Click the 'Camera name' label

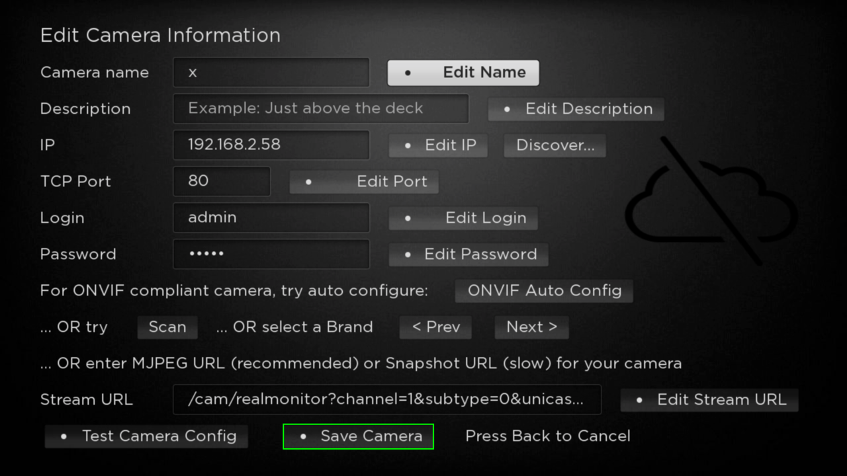95,73
